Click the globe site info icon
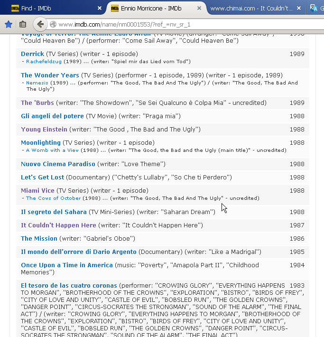The width and height of the screenshot is (324, 337). point(53,25)
